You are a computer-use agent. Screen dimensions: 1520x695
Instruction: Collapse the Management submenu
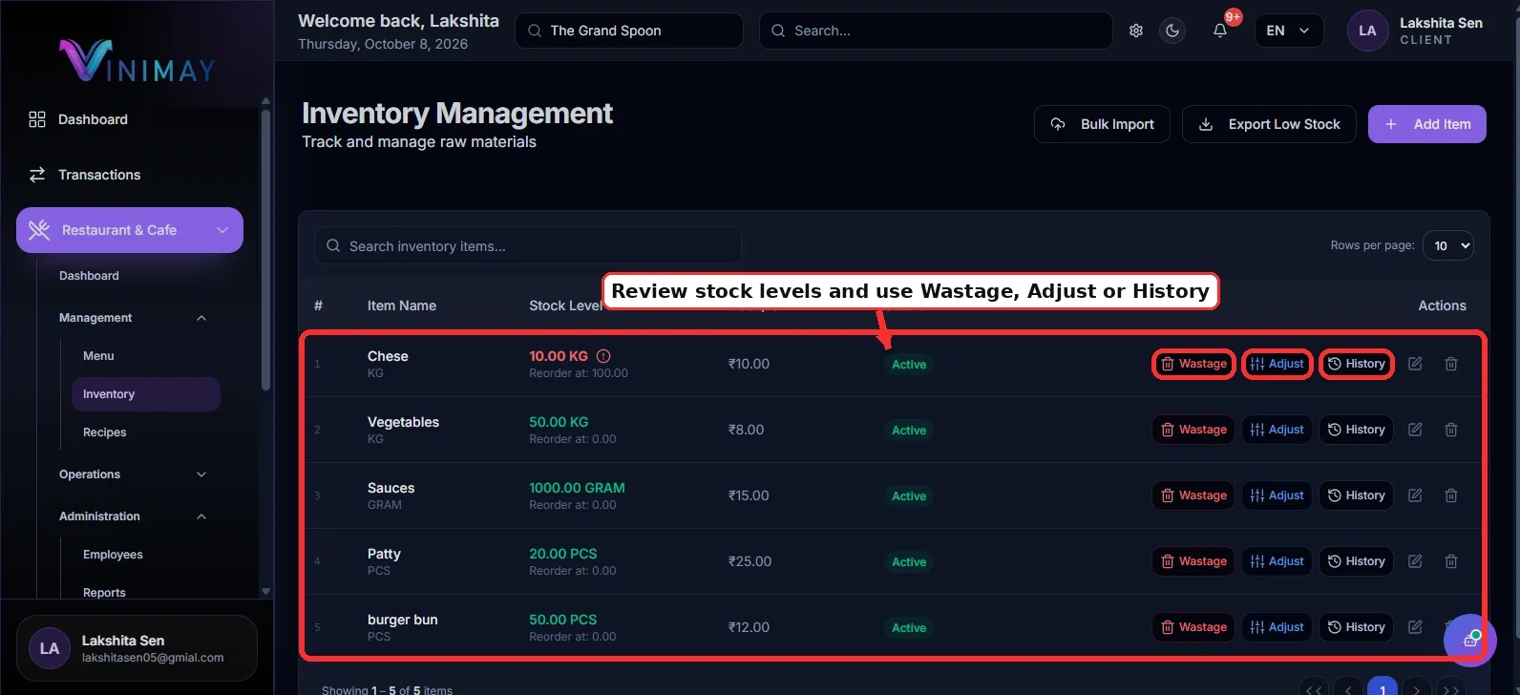[x=201, y=318]
